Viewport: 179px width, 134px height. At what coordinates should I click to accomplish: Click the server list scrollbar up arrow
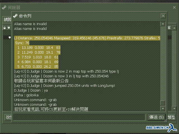pos(174,28)
